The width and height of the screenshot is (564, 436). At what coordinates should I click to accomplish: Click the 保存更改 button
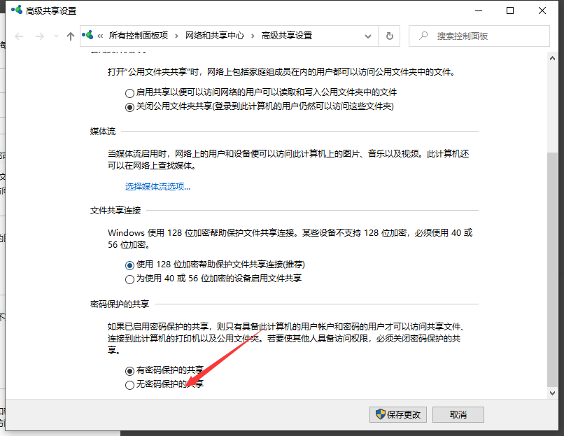click(397, 414)
